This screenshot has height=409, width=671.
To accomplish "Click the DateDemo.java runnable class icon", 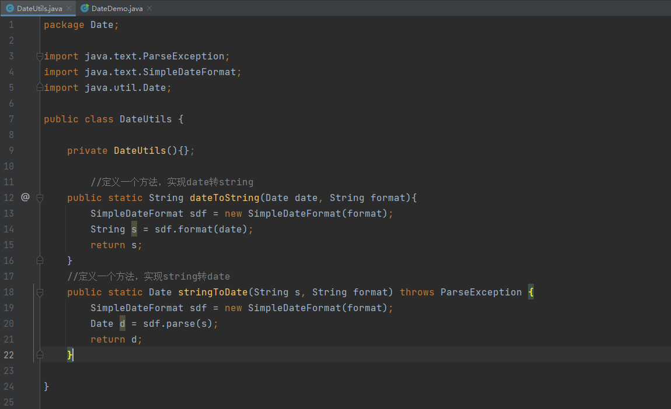I will (x=85, y=8).
